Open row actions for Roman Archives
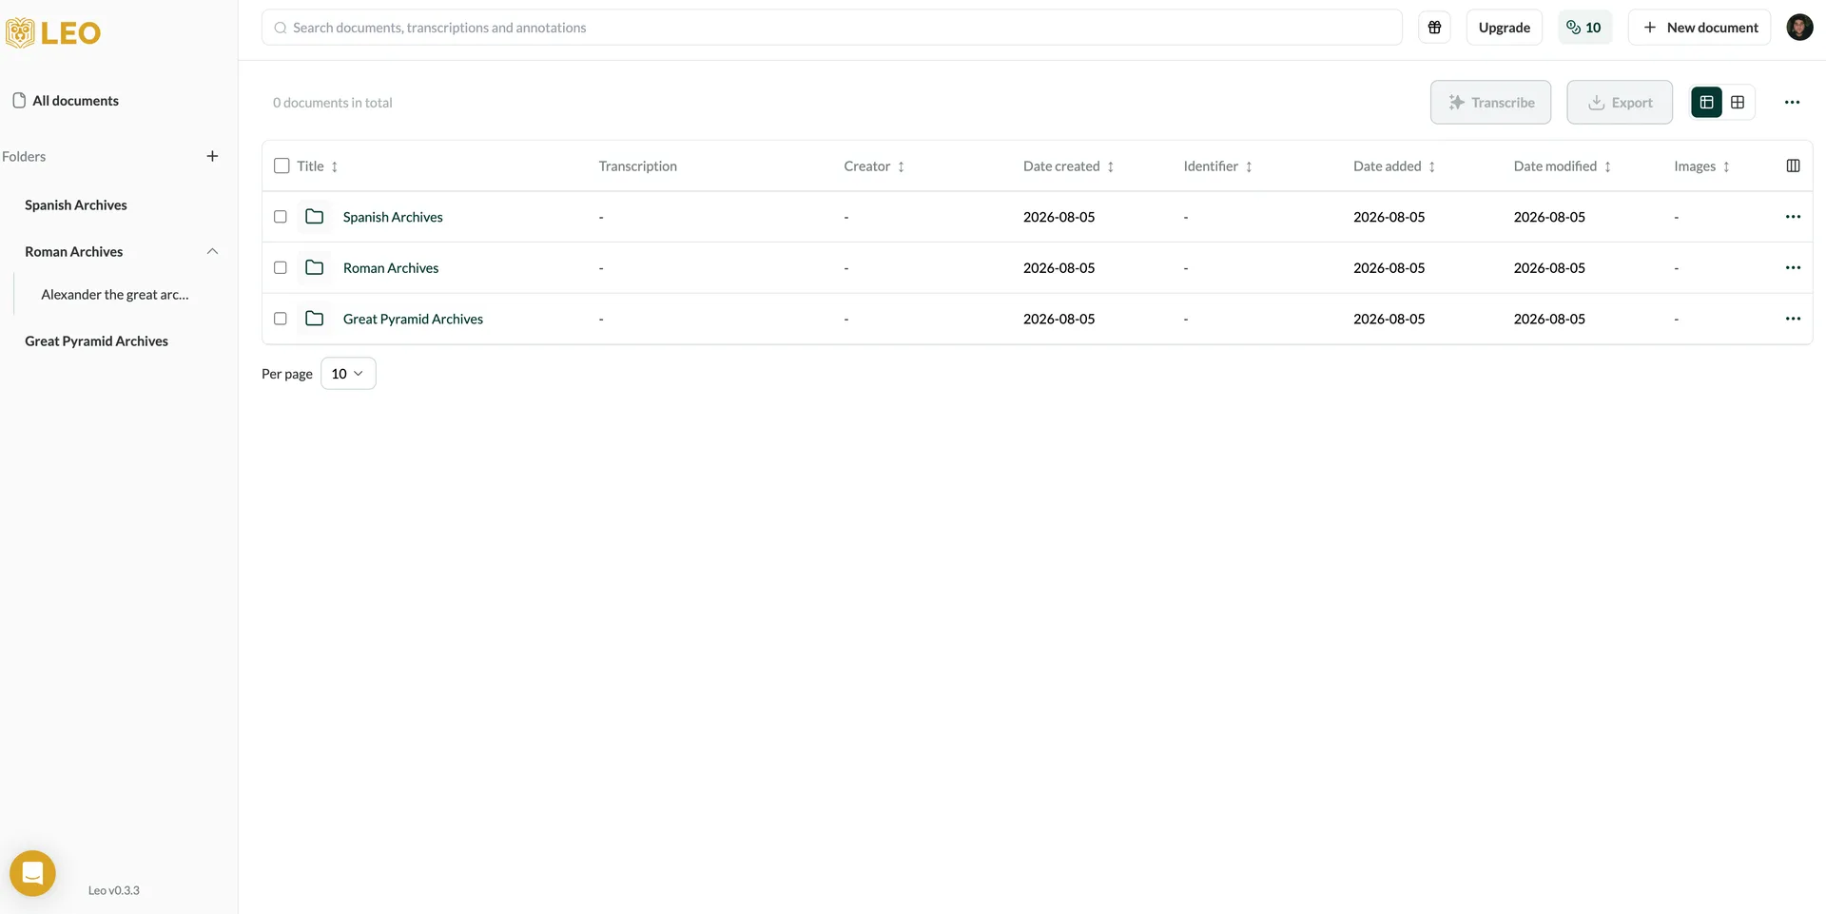This screenshot has width=1826, height=914. (x=1793, y=268)
